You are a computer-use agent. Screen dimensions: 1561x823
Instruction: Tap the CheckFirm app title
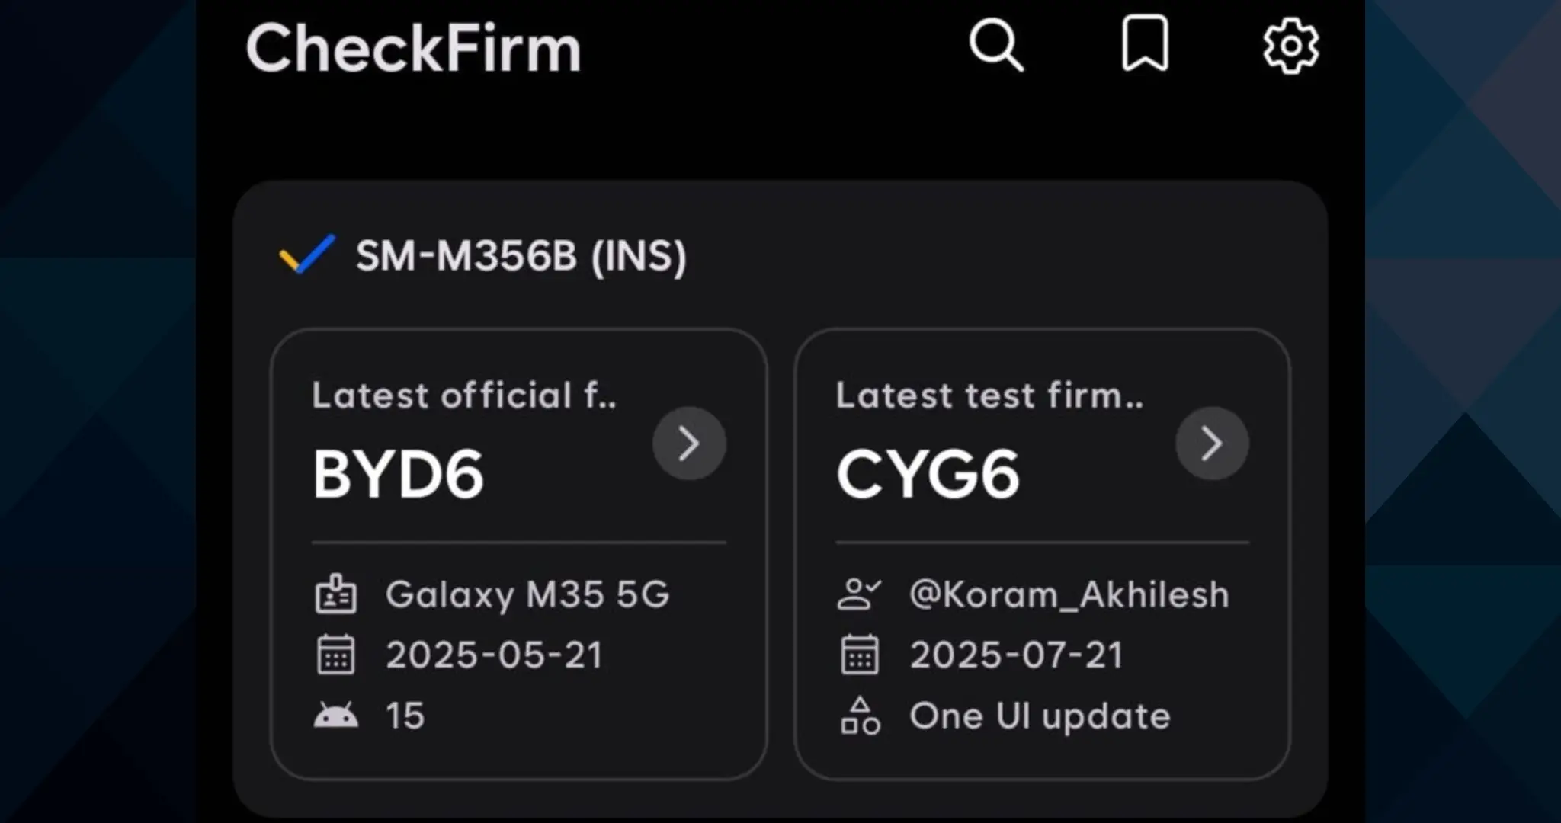click(413, 48)
